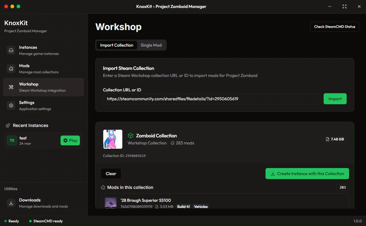Click the 3.03 MB file size
Image resolution: width=366 pixels, height=226 pixels.
[167, 207]
